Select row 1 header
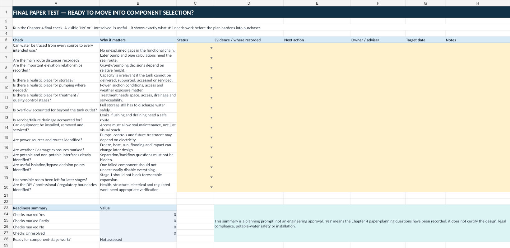 tap(6, 12)
